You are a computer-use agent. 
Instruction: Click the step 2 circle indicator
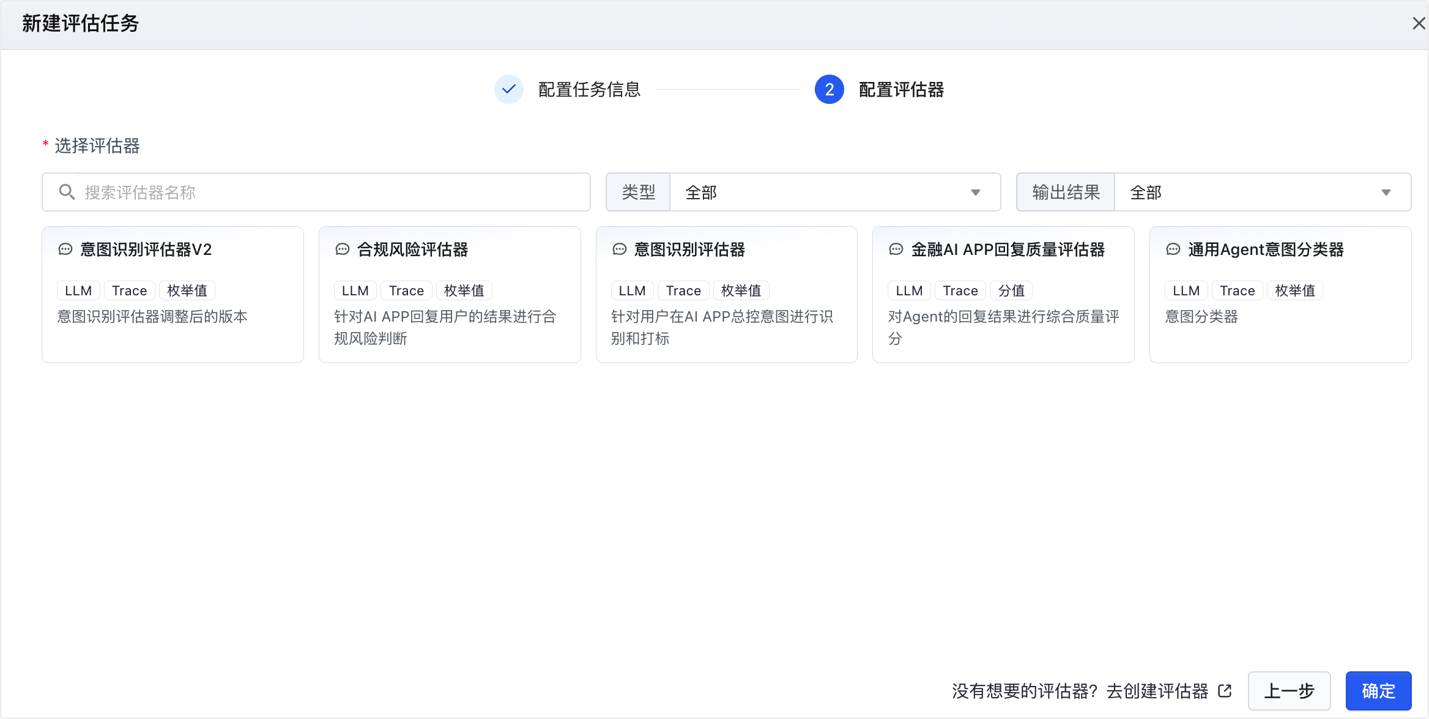[x=830, y=89]
